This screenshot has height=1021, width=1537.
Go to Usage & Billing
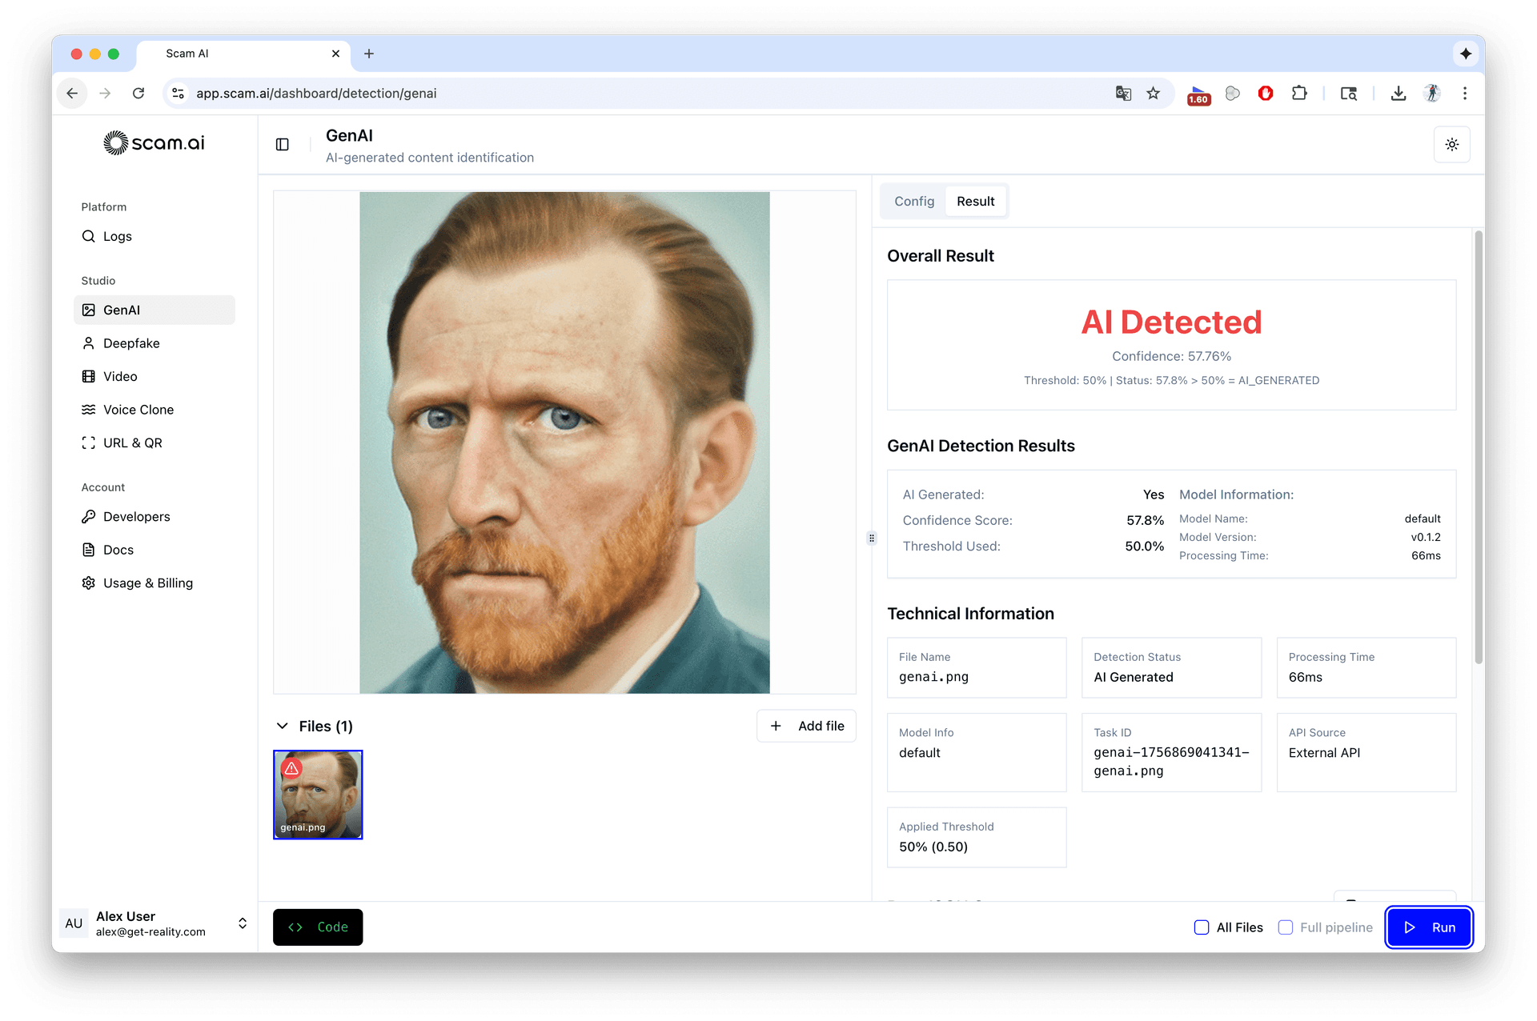(147, 583)
